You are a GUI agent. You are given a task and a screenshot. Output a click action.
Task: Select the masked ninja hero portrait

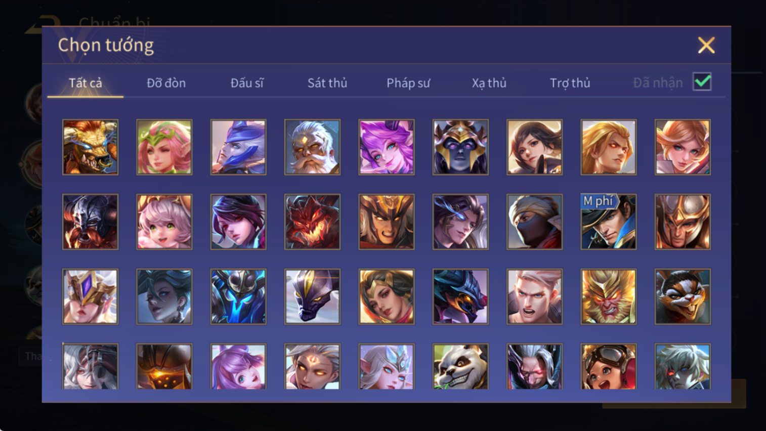[x=534, y=222]
